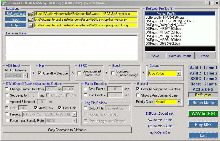
Task: Toggle Use MPA Decoder checkbox
Action: pos(40,73)
